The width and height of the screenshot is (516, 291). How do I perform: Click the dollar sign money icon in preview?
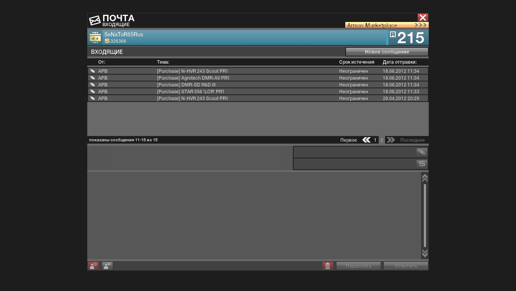[x=422, y=164]
